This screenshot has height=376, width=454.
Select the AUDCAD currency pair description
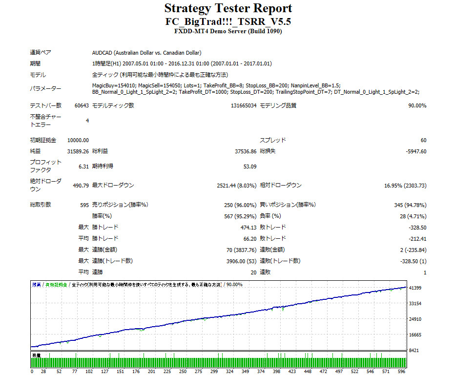click(x=147, y=53)
